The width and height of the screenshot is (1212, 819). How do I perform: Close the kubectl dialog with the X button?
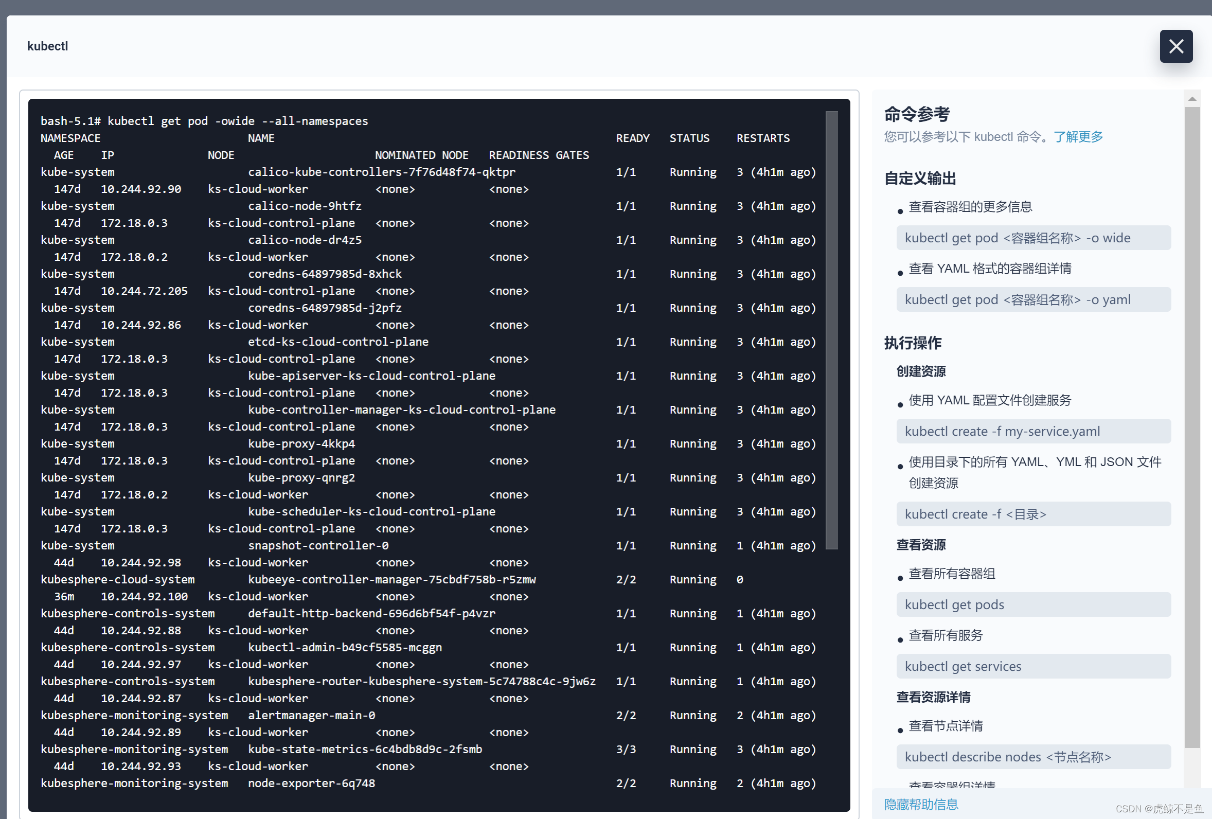(x=1175, y=46)
